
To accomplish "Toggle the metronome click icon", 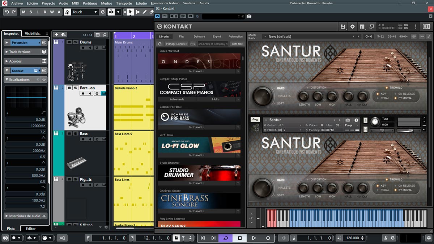I will (386, 238).
